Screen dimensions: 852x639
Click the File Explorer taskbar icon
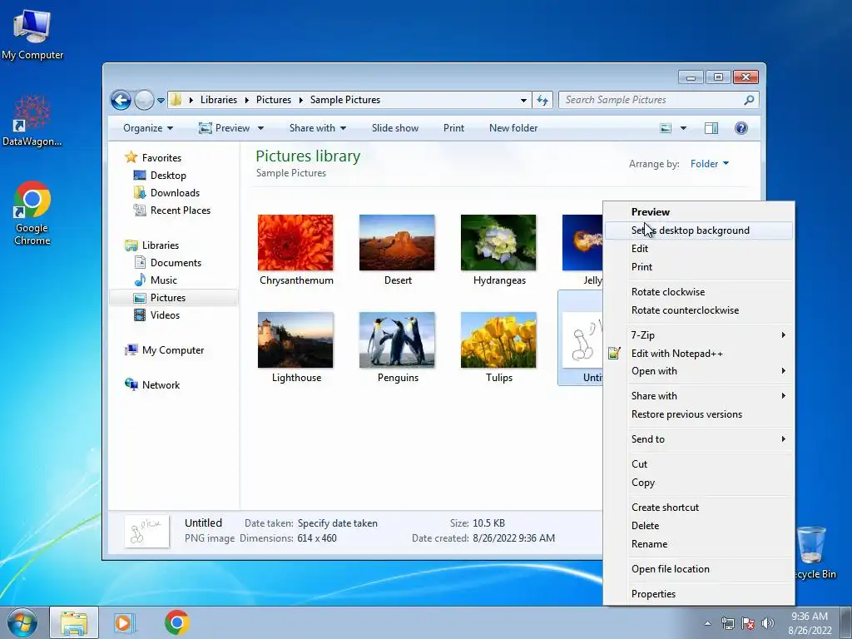pyautogui.click(x=74, y=622)
